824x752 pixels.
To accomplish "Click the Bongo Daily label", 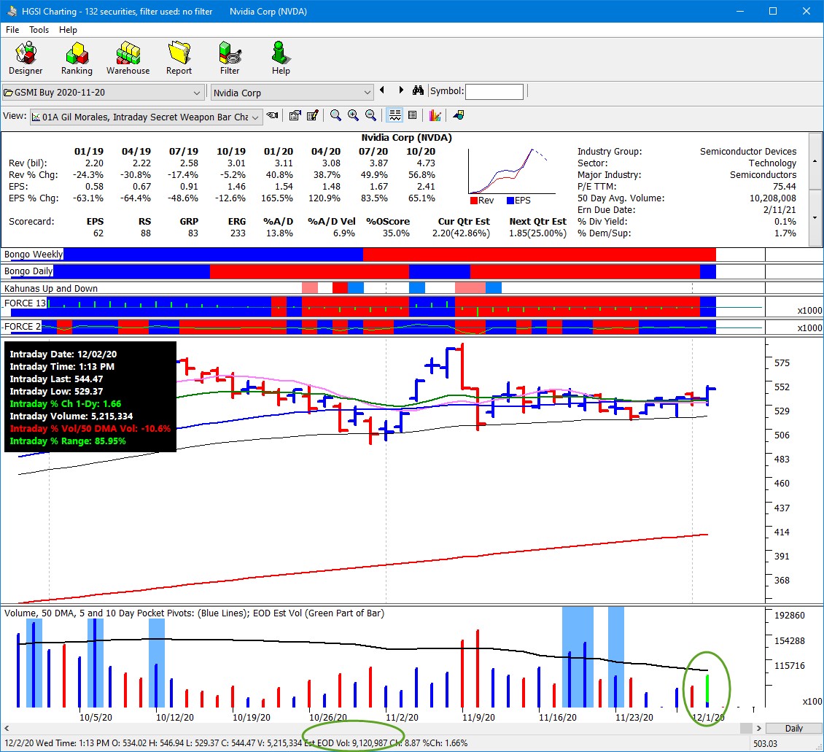I will pos(28,271).
